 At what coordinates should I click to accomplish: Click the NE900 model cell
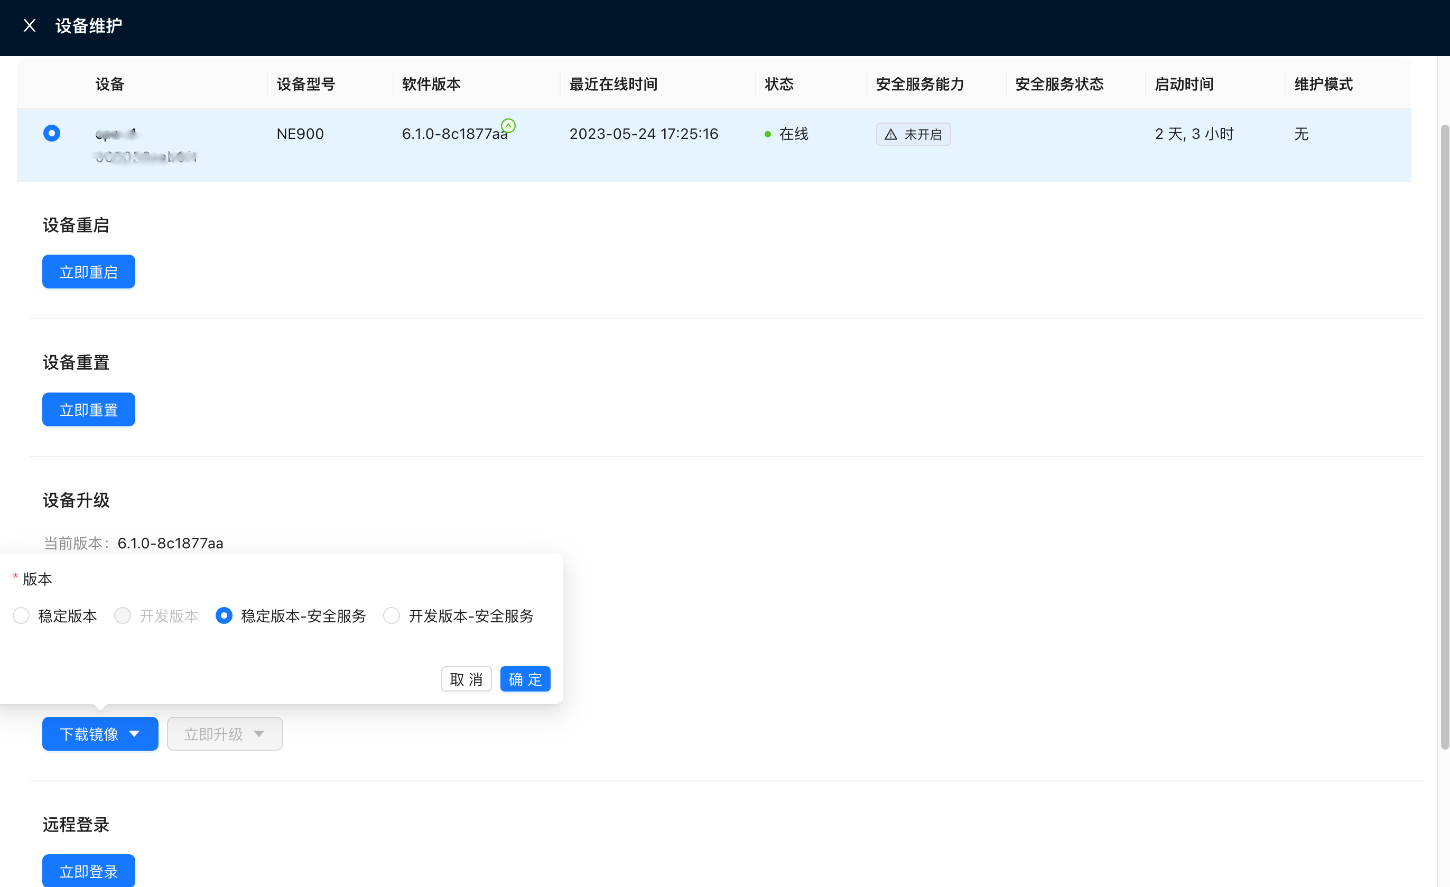[300, 134]
